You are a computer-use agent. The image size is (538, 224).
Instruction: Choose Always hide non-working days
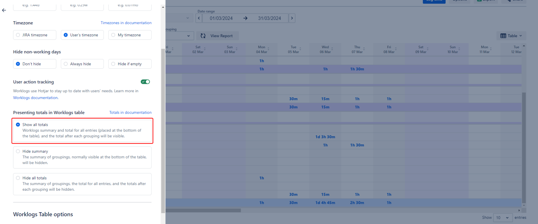pyautogui.click(x=82, y=64)
